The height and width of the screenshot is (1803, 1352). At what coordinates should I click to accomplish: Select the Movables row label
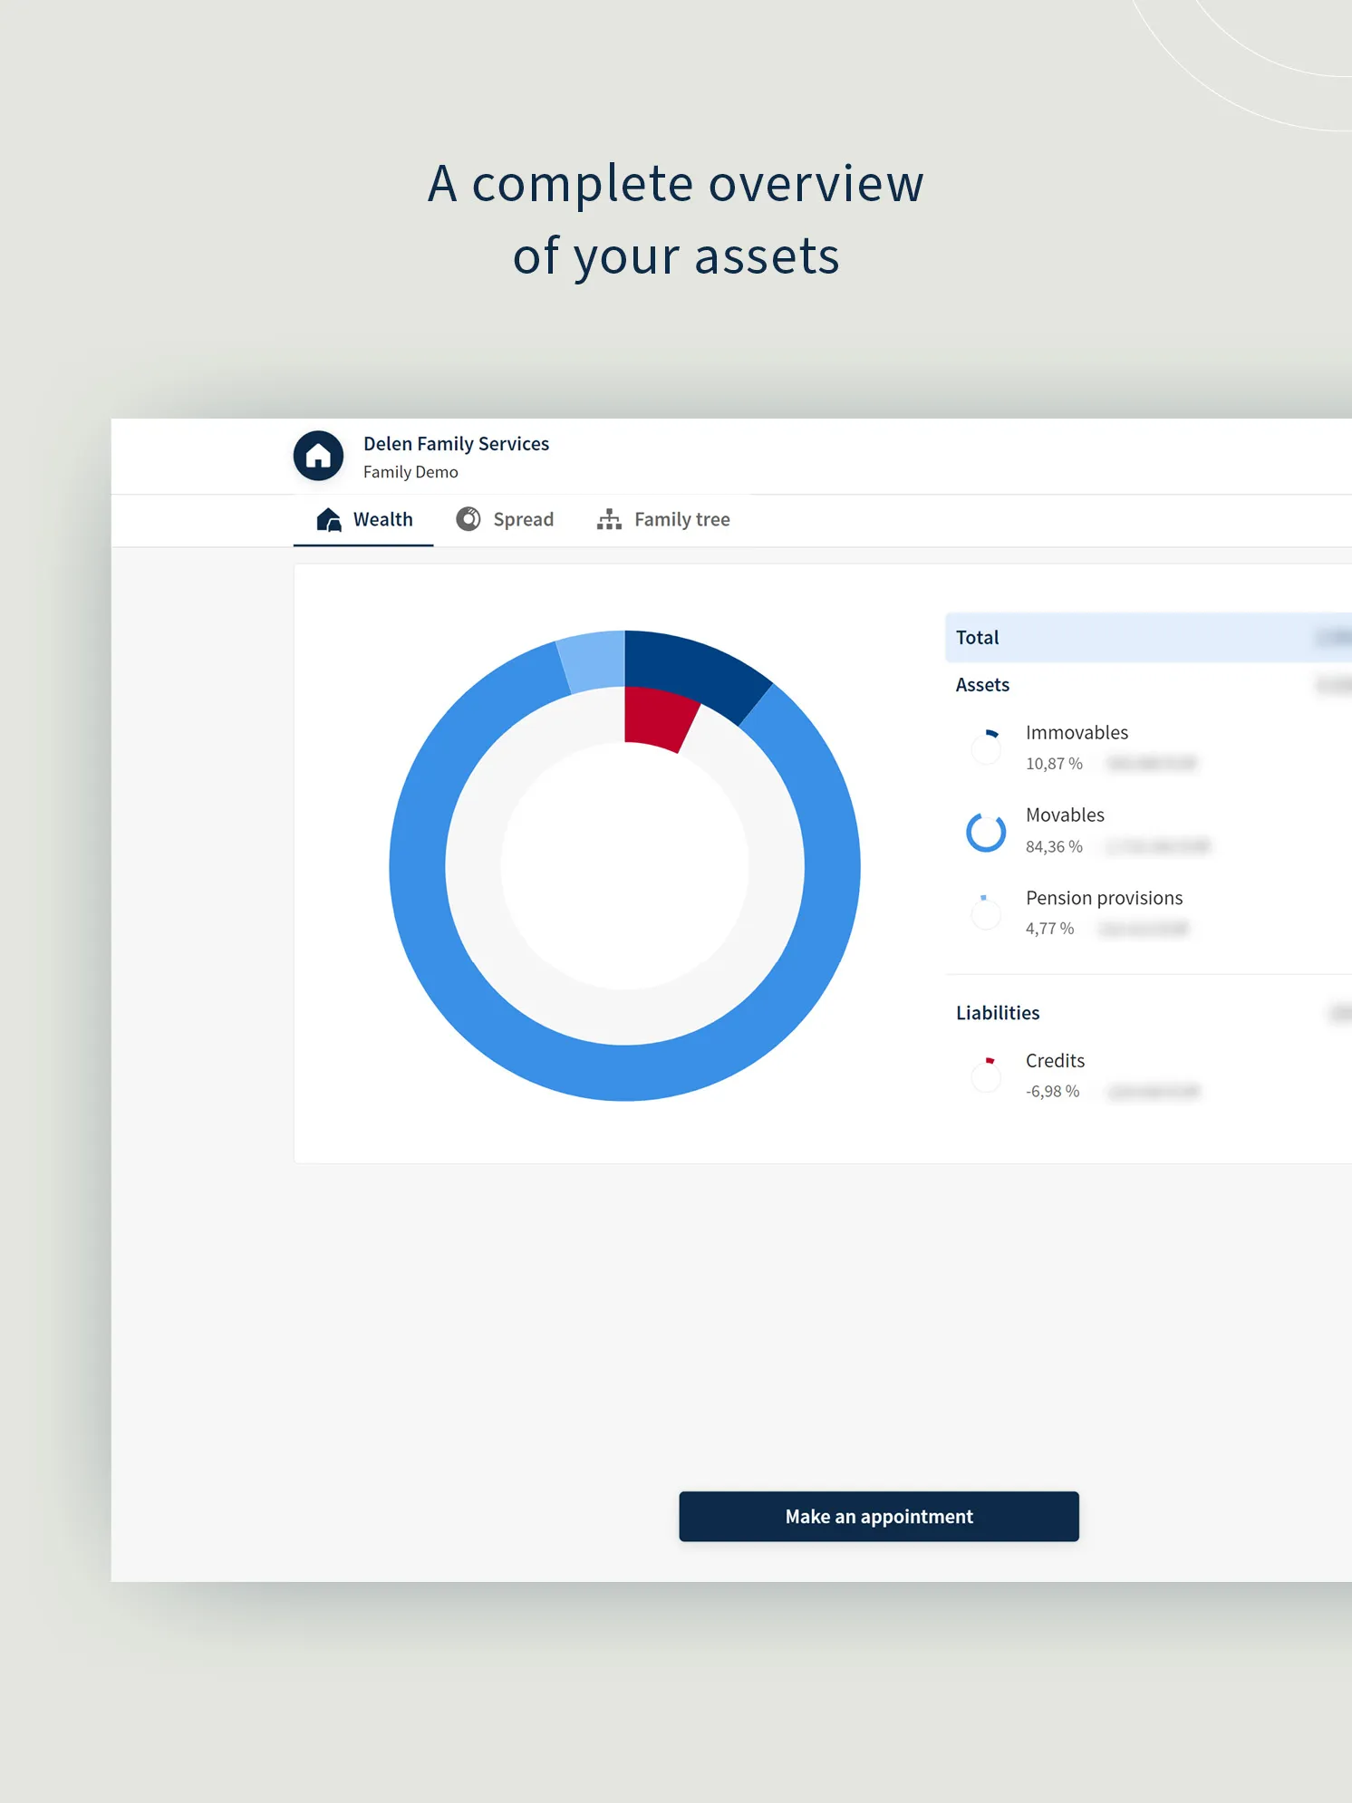(x=1065, y=815)
